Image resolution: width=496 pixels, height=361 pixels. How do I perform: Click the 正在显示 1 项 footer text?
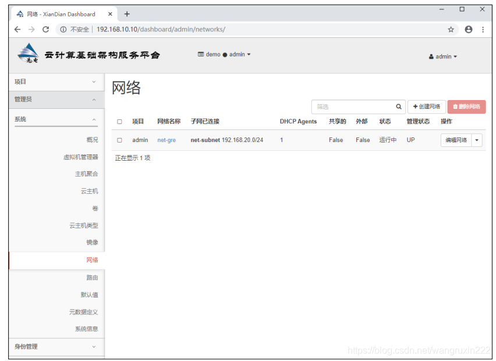(133, 158)
